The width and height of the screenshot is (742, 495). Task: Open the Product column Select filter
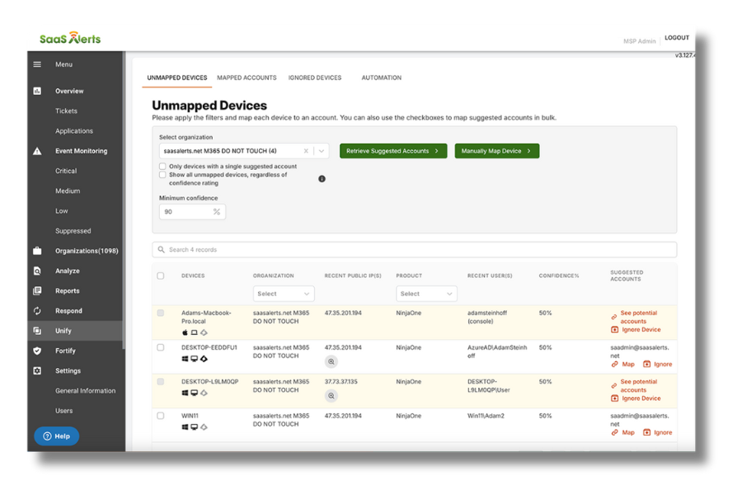pyautogui.click(x=426, y=294)
